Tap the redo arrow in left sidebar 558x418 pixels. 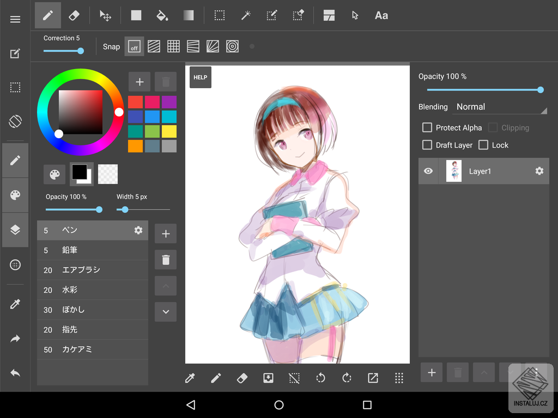pos(15,339)
